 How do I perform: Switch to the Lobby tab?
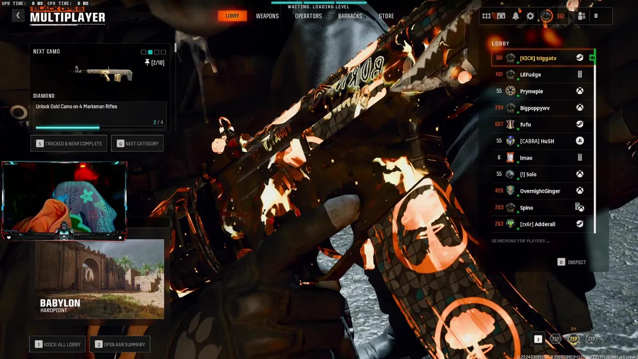tap(232, 16)
